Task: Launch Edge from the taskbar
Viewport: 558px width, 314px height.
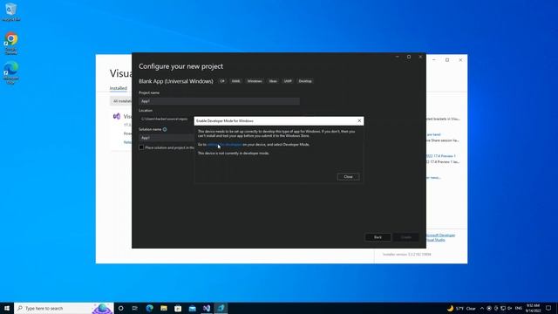Action: 149,308
